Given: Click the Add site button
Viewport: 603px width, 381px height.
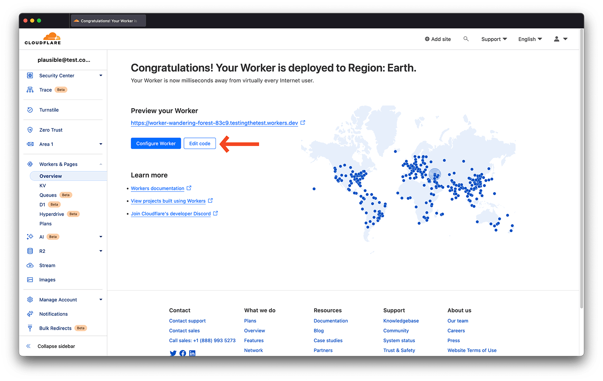Looking at the screenshot, I should click(x=438, y=39).
